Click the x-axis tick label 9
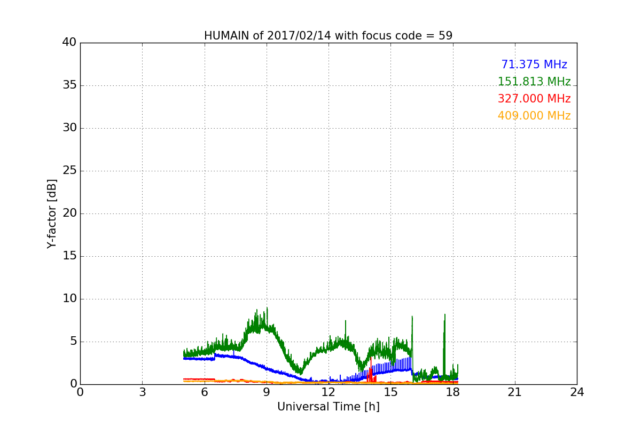 point(267,392)
